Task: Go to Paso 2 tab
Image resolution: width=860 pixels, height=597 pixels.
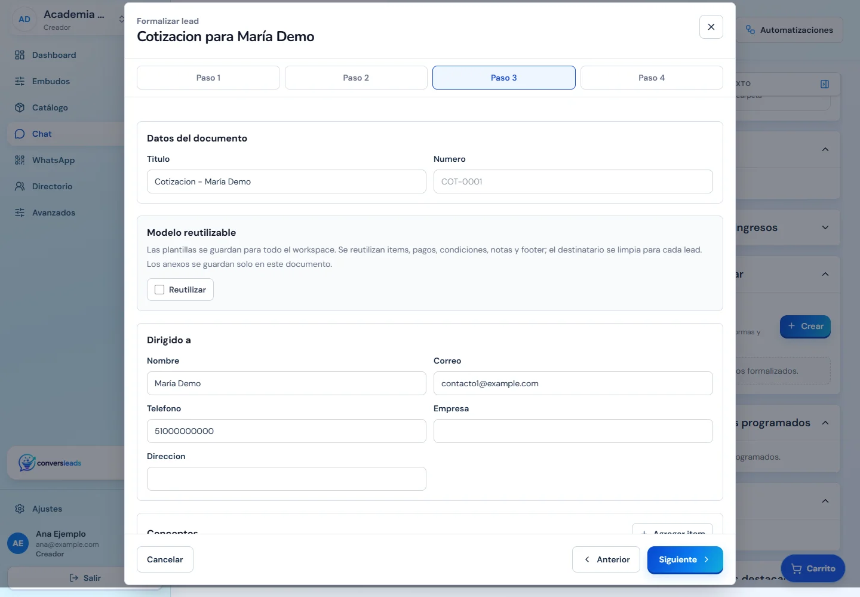Action: [x=356, y=78]
